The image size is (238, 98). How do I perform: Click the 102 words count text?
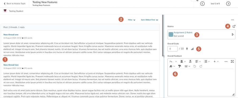coord(28,38)
